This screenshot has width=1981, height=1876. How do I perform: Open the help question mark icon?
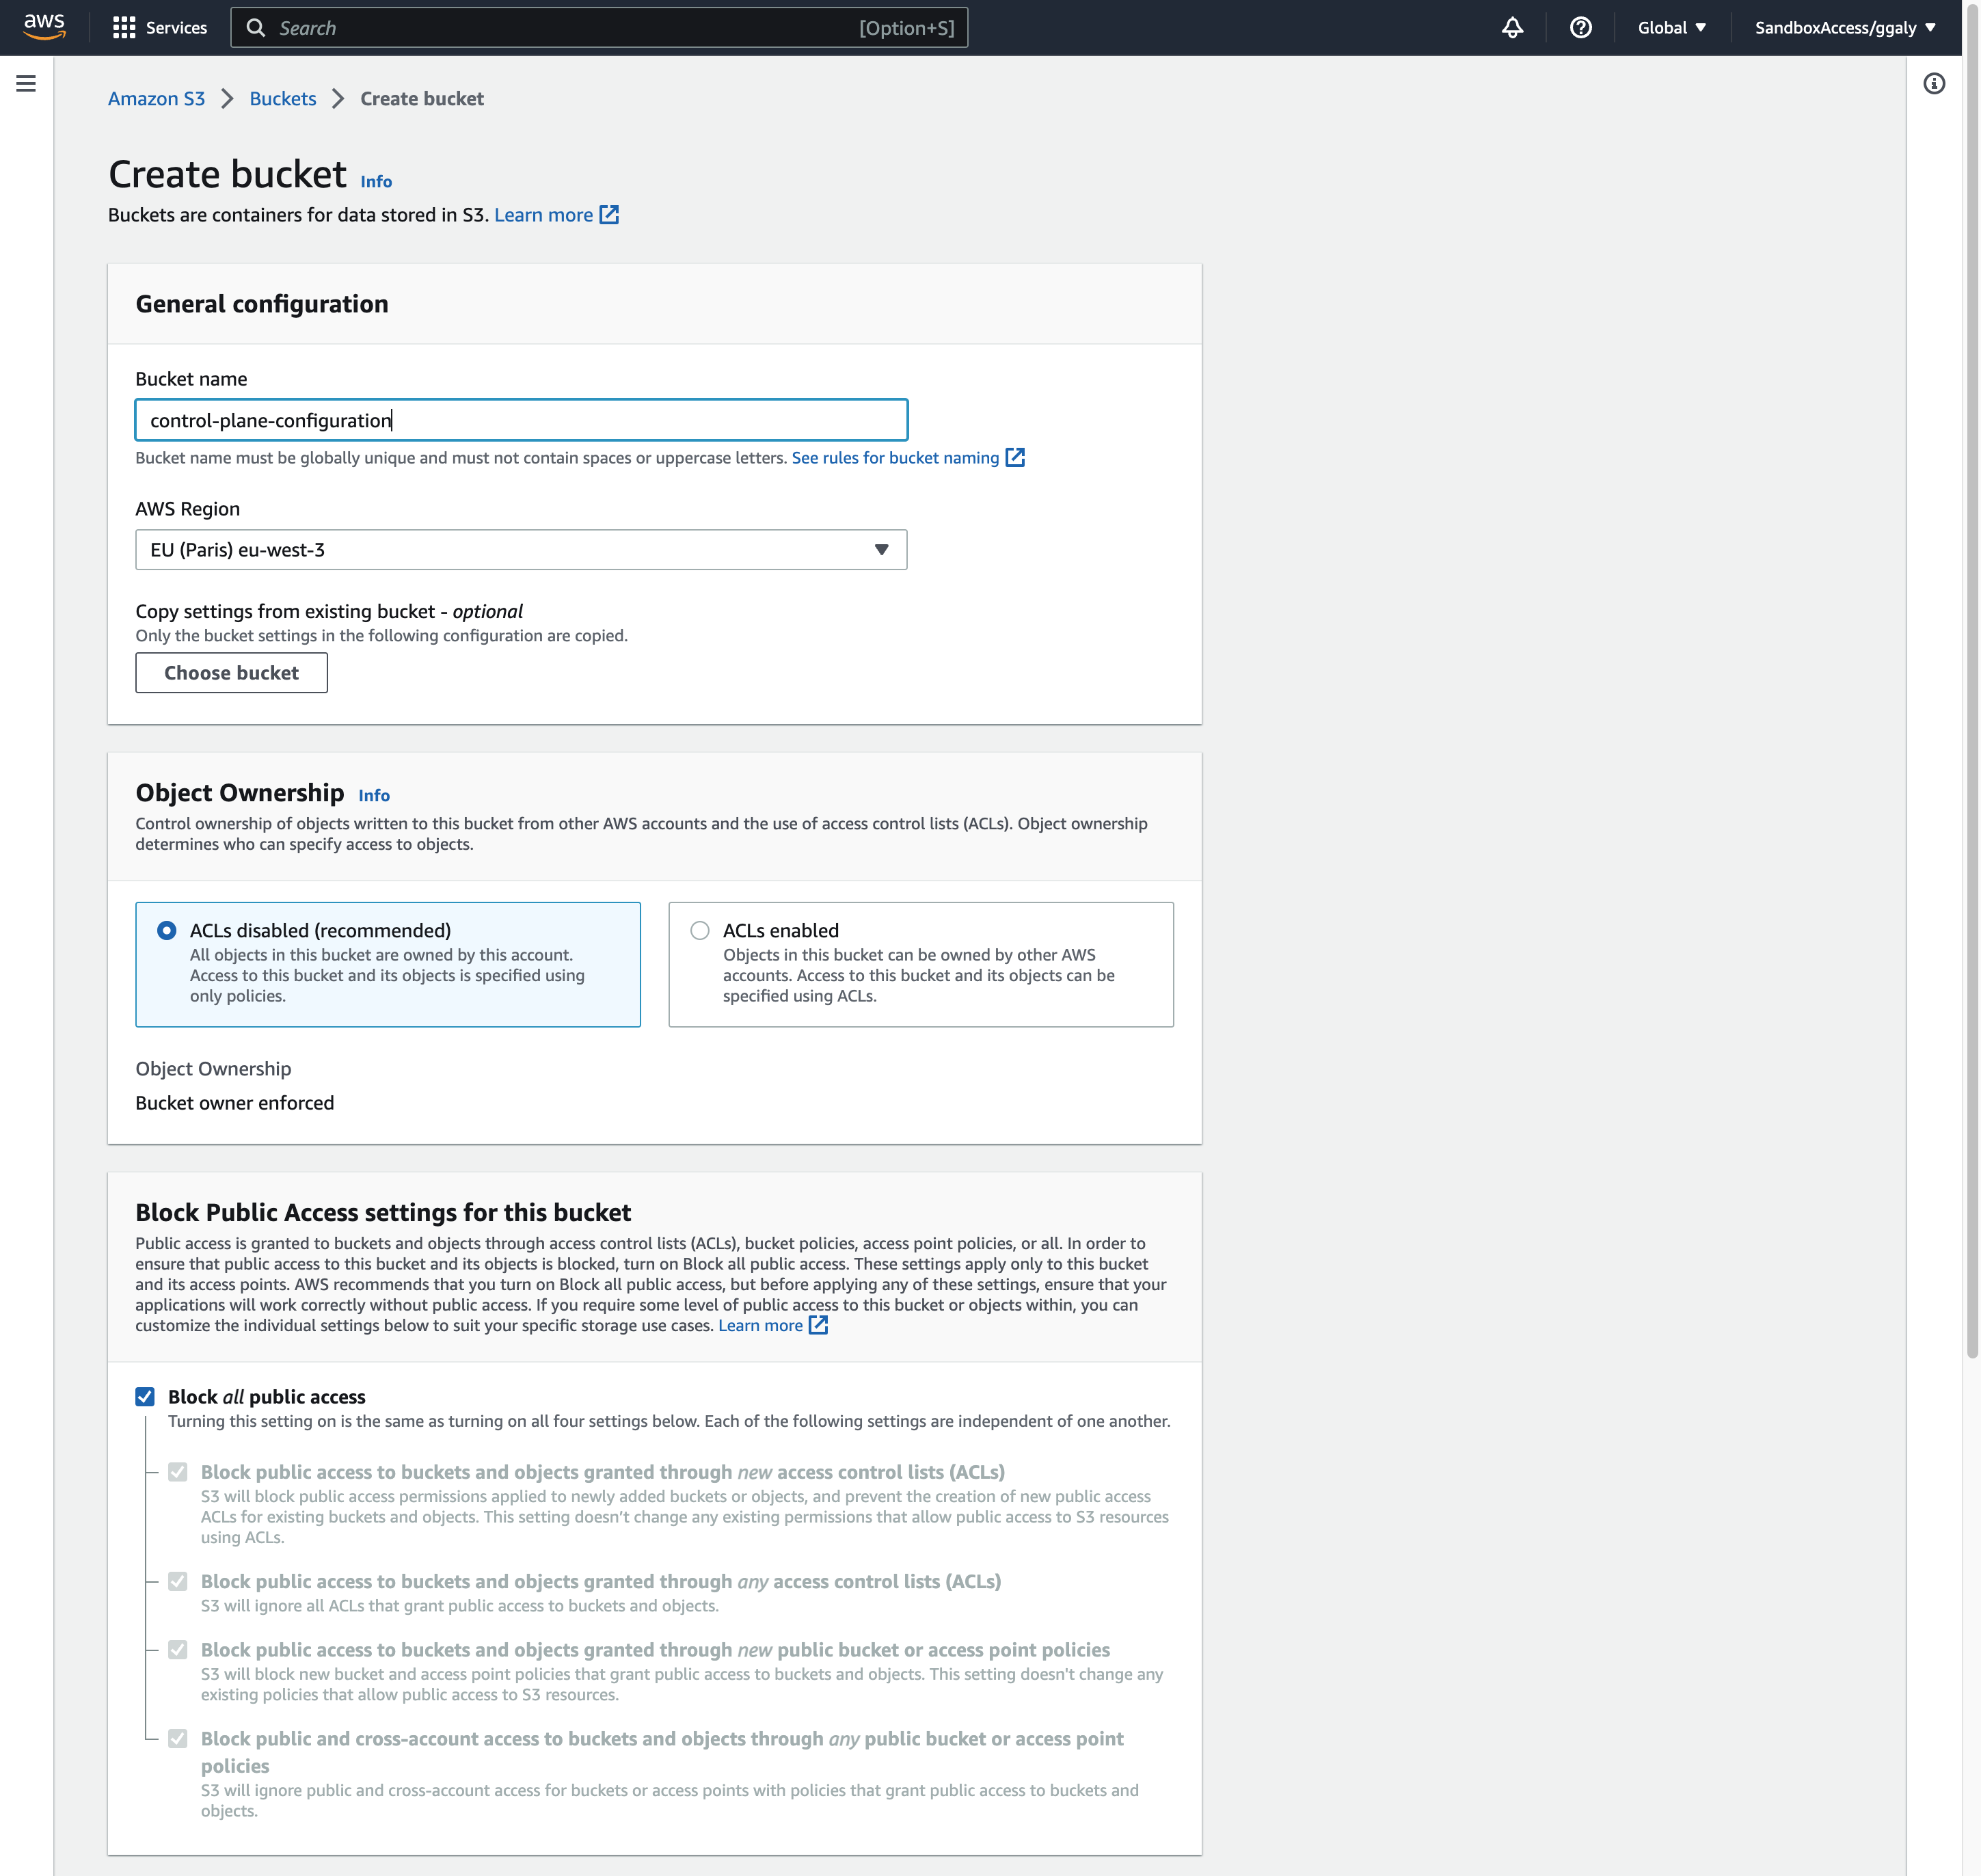(1580, 28)
